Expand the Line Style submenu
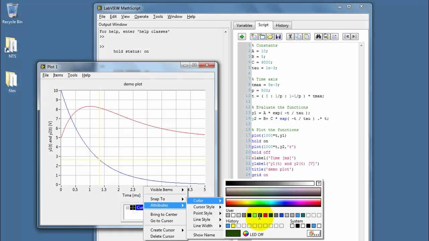429x241 pixels. (x=205, y=220)
